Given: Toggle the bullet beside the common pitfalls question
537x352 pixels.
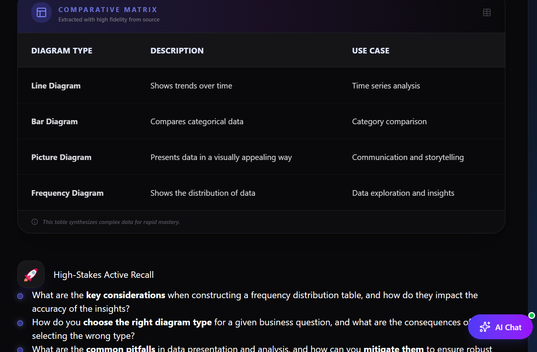Looking at the screenshot, I should [x=20, y=349].
